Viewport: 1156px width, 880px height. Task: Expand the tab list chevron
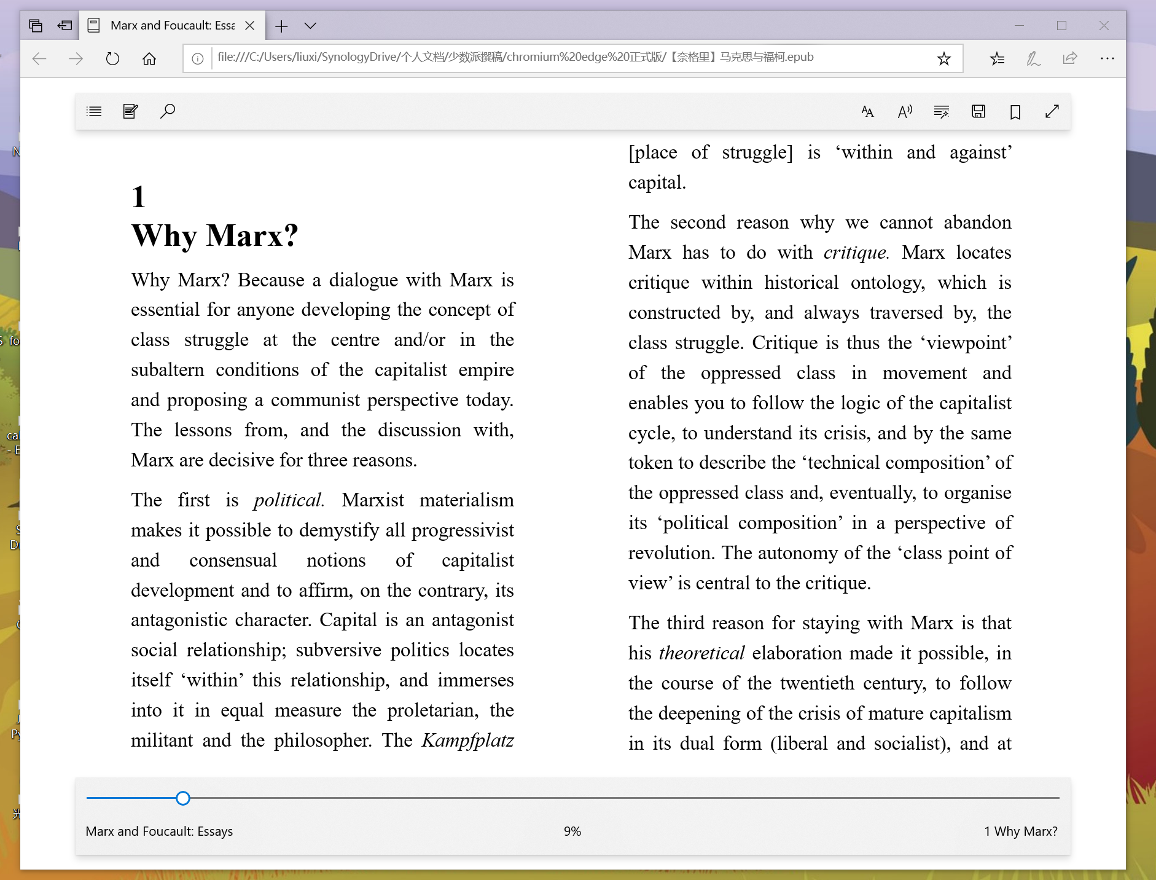point(310,26)
